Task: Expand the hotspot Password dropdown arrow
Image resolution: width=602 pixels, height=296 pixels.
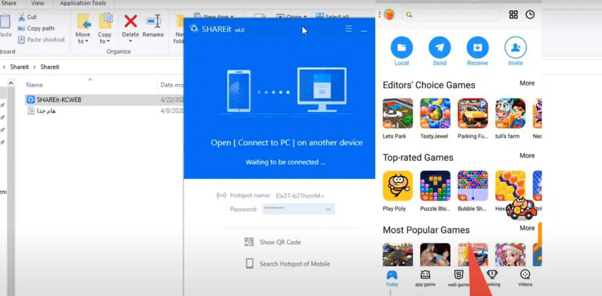Action: (329, 209)
